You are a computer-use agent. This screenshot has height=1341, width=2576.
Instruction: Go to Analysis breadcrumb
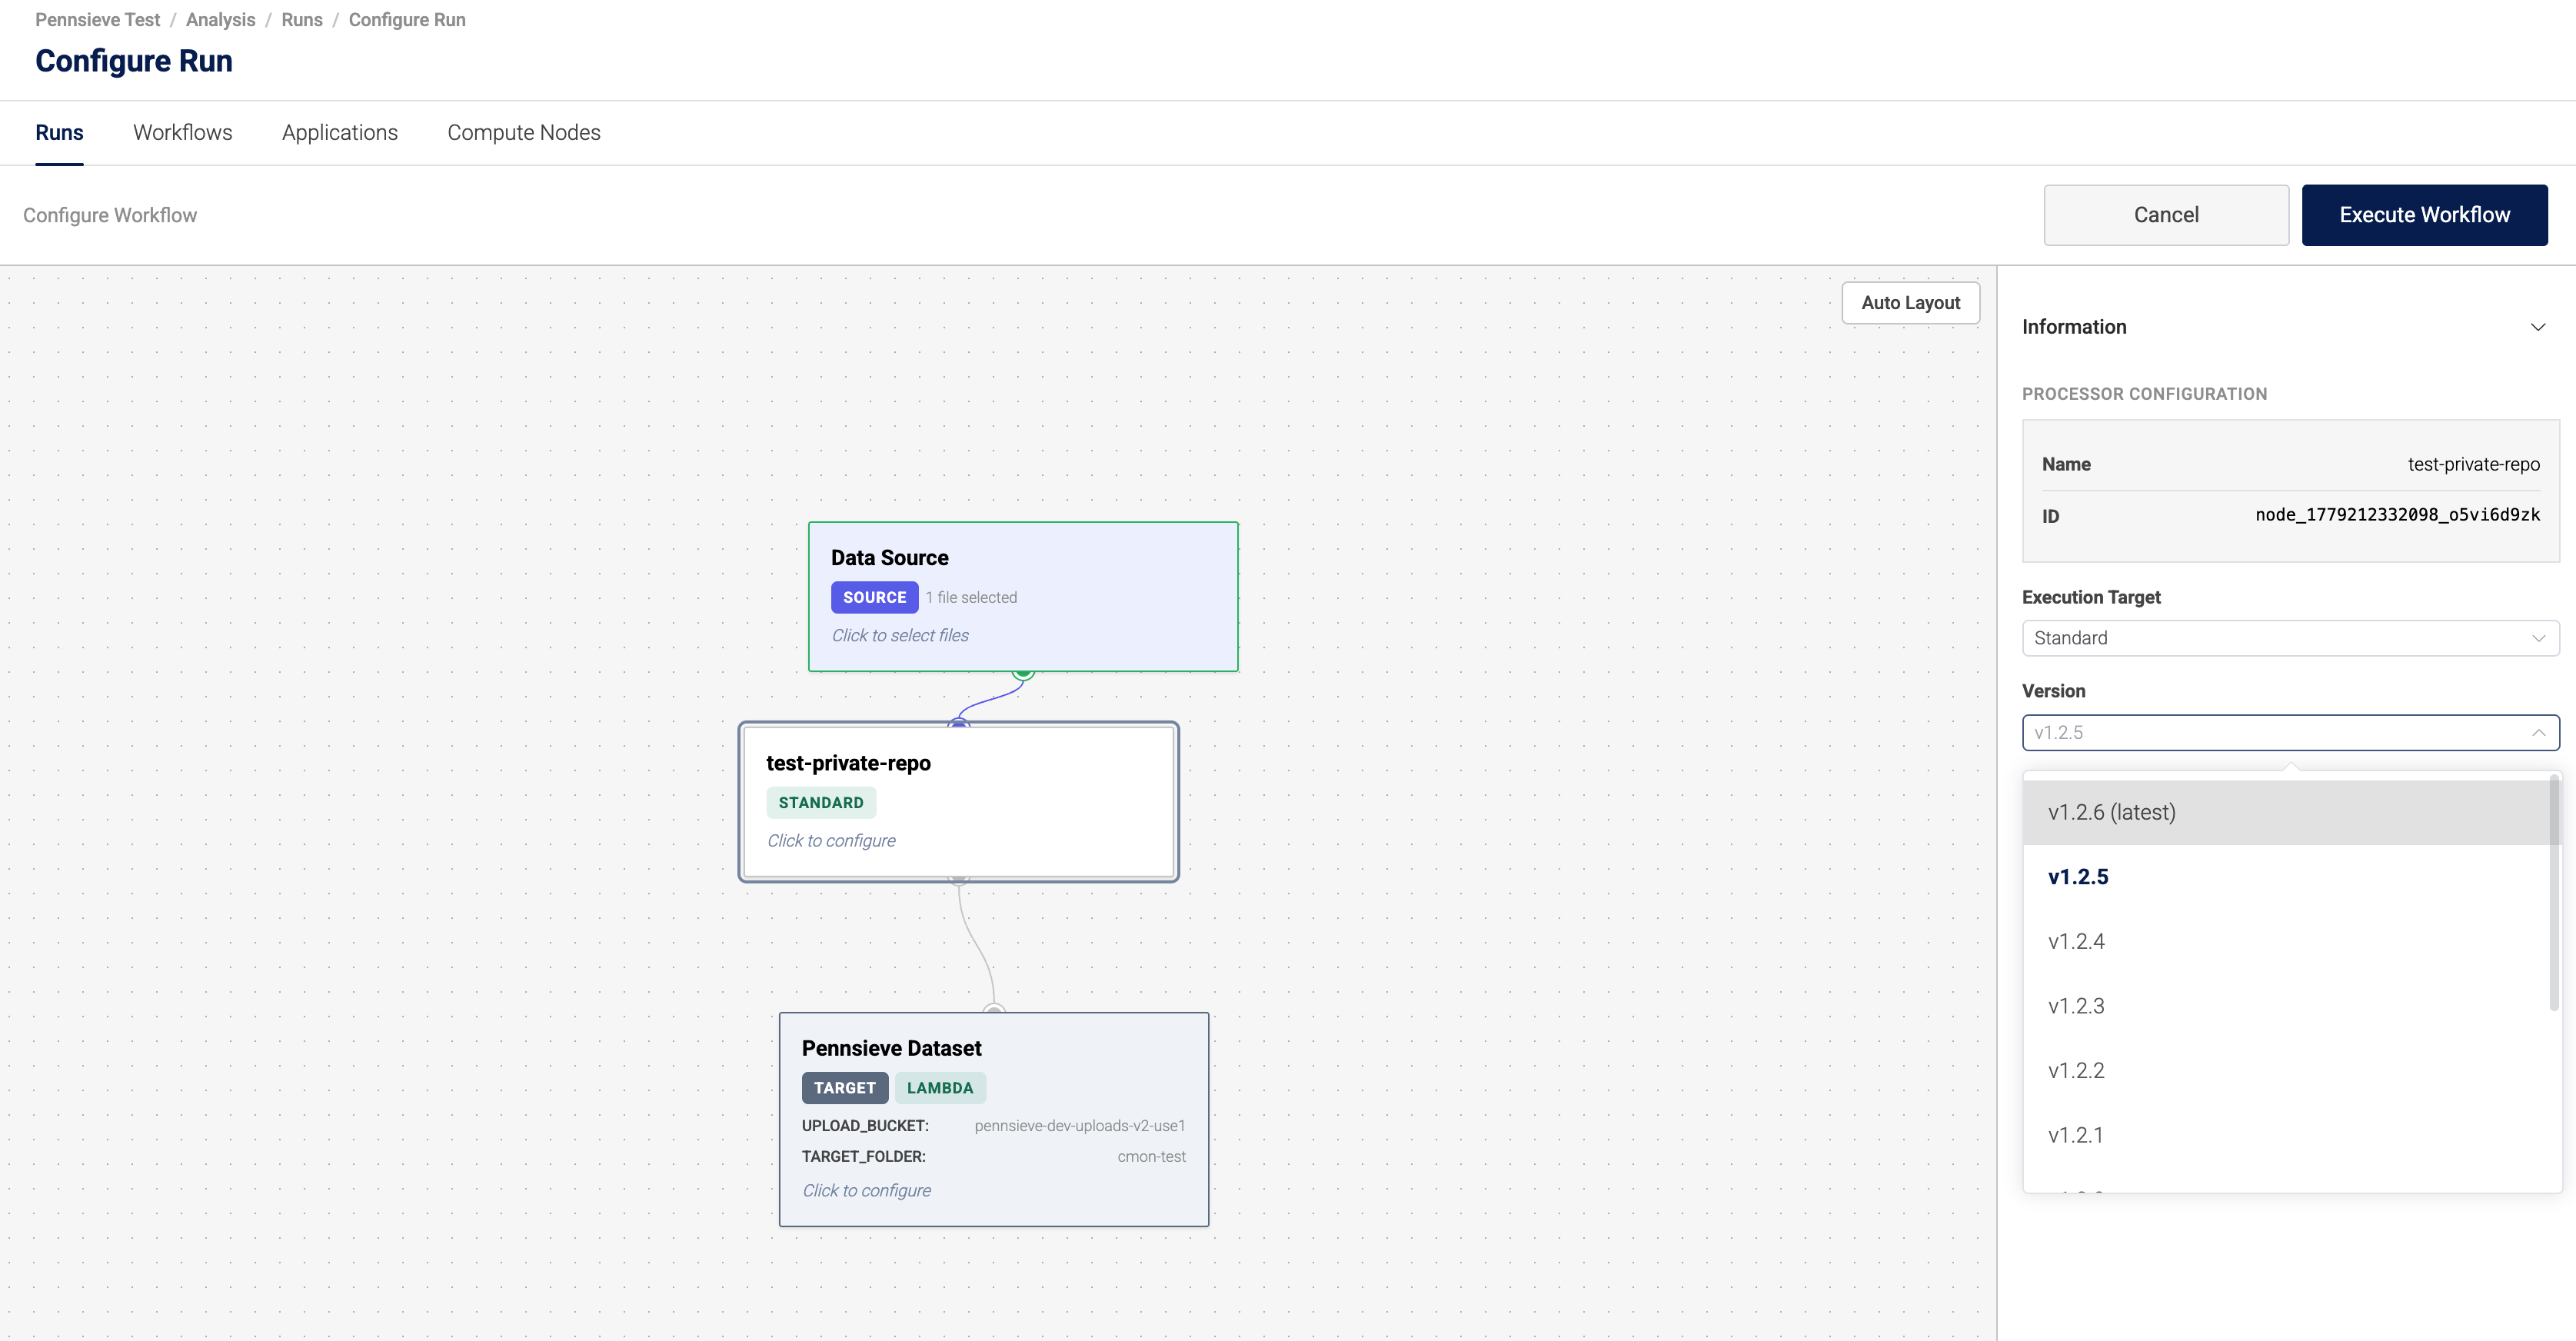tap(220, 20)
